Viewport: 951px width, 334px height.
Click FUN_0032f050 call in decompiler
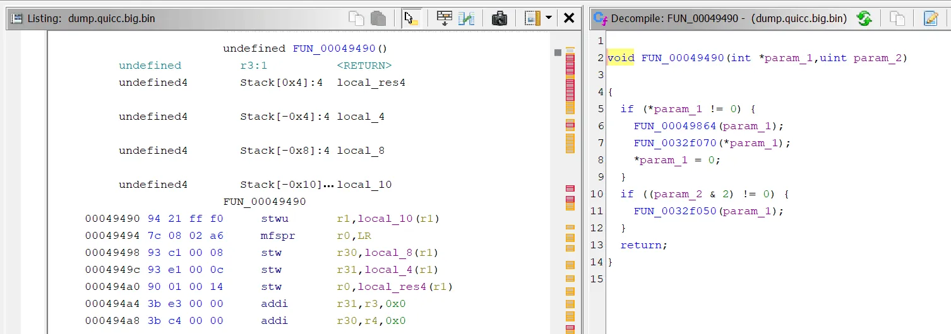tap(676, 211)
